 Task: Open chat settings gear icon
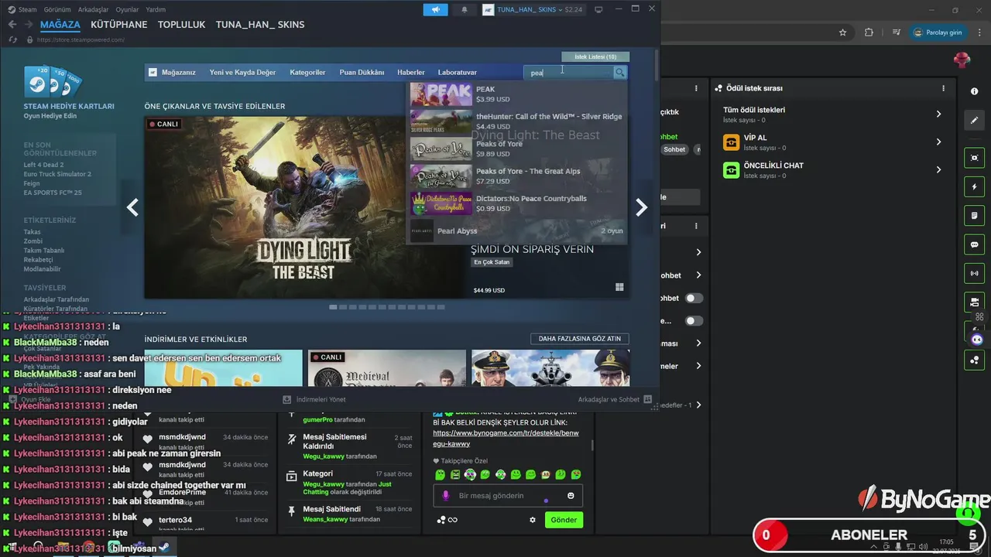(x=533, y=520)
